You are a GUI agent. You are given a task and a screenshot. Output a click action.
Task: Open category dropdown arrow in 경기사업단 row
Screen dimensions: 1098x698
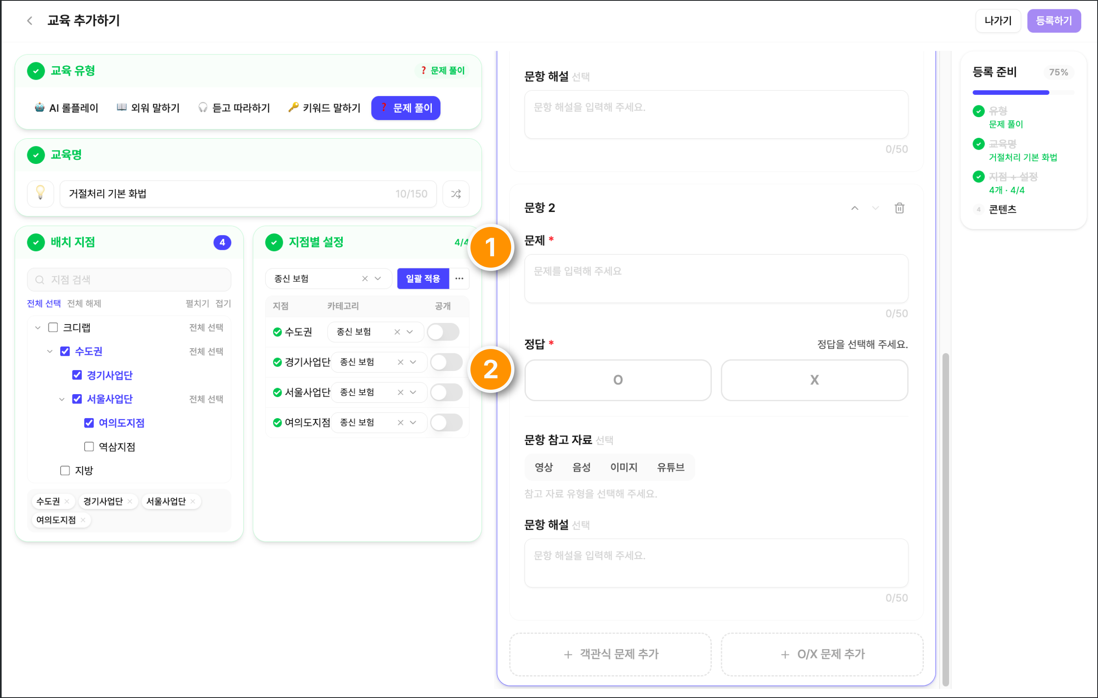coord(413,362)
